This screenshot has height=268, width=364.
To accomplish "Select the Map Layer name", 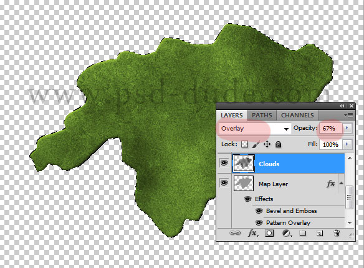I will [x=273, y=184].
